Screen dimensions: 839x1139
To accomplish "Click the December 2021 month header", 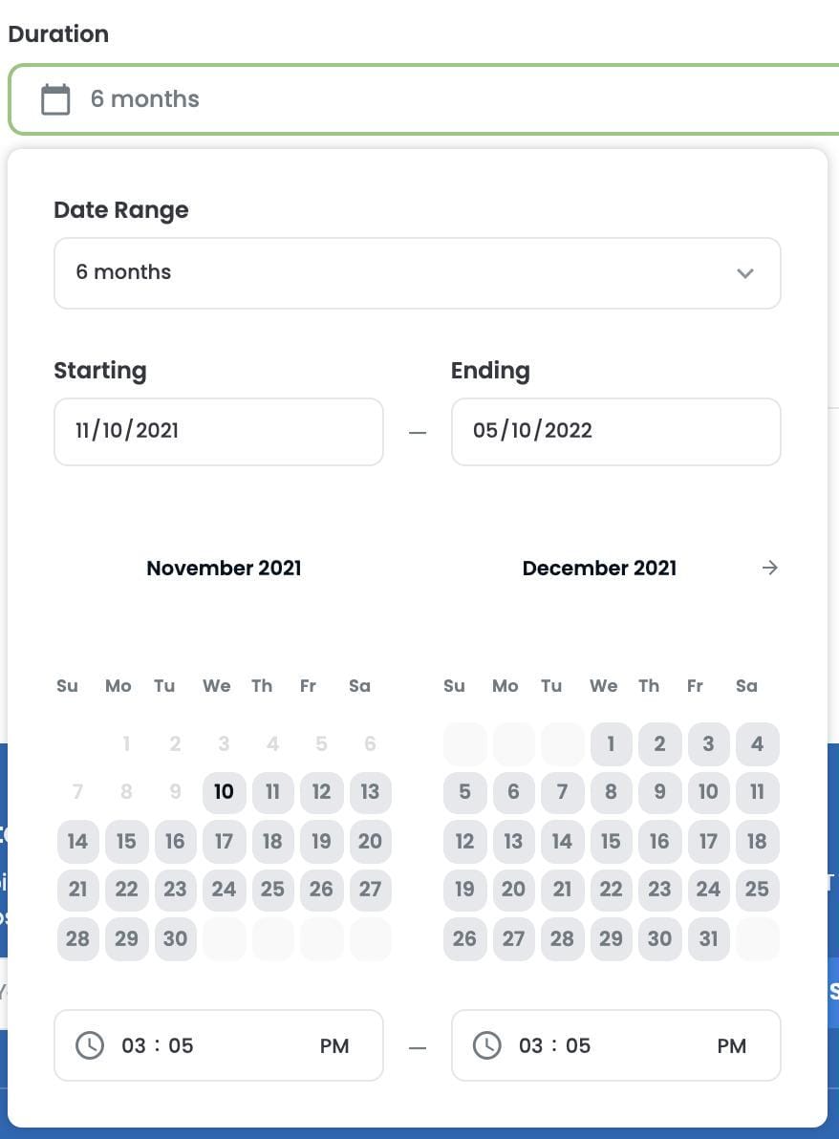I will click(599, 568).
